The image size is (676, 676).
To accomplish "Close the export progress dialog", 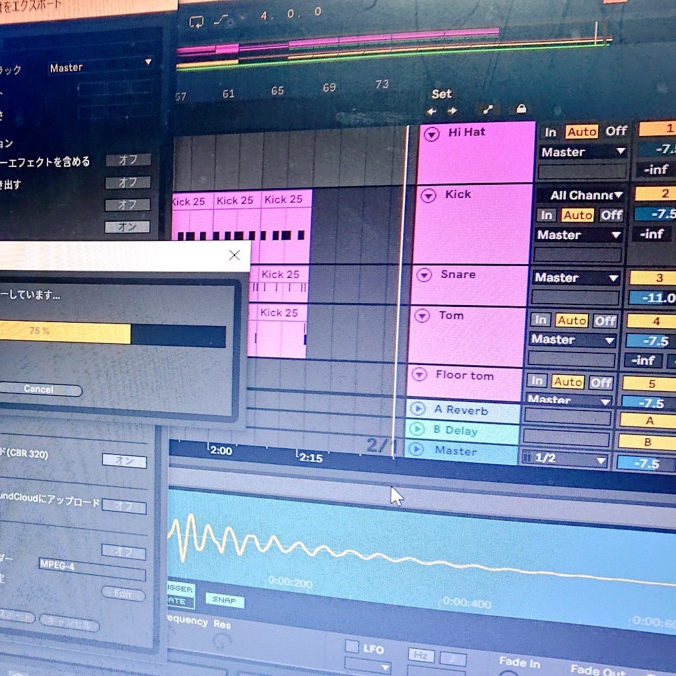I will 234,255.
